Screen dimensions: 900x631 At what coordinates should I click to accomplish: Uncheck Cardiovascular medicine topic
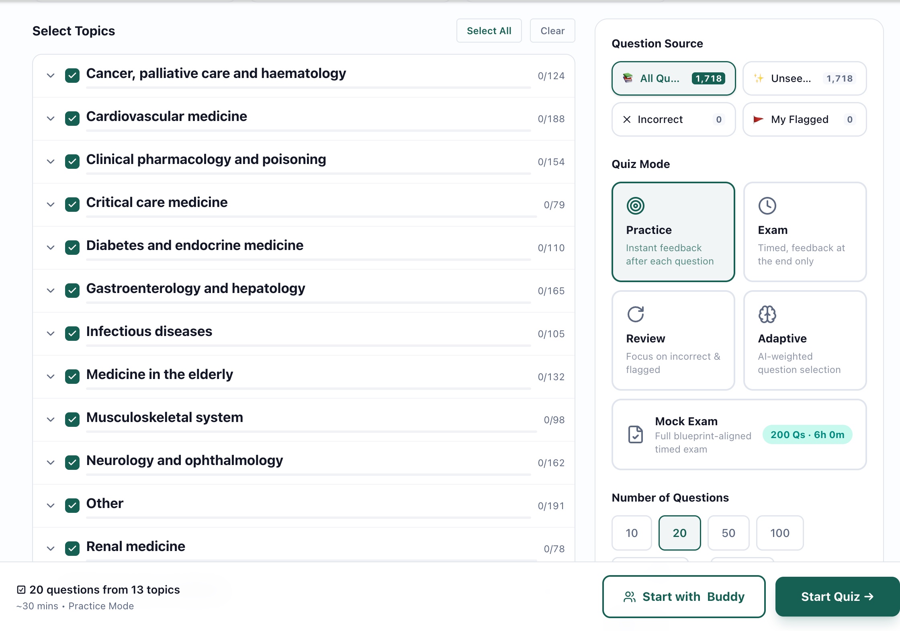click(72, 119)
